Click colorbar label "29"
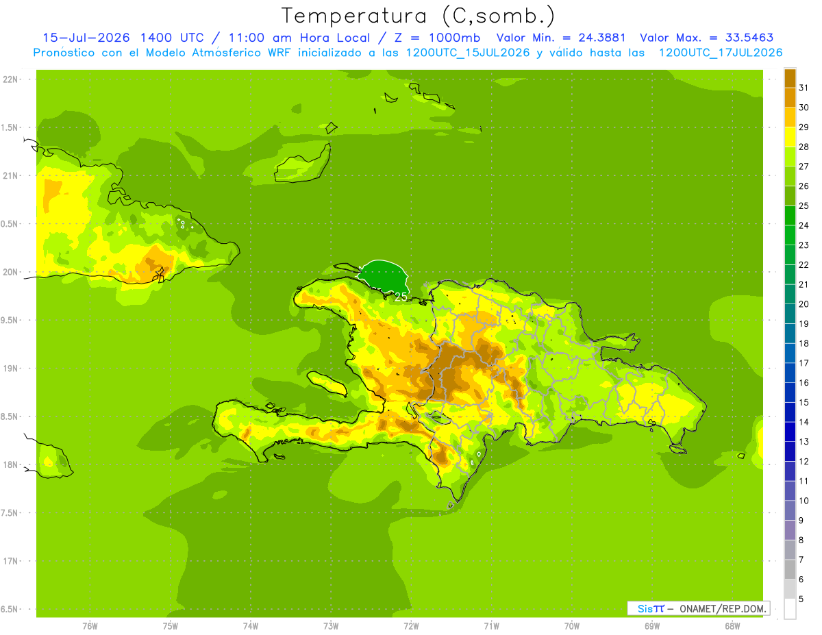 [804, 127]
